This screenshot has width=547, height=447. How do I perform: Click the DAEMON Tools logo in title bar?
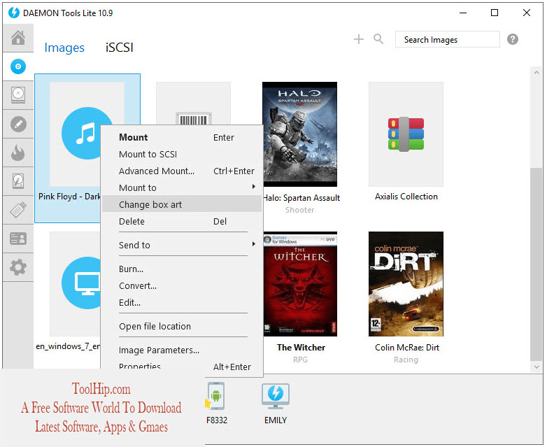pos(14,13)
